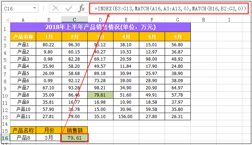Click the cell 产品7
252x145 pixels.
(23, 88)
